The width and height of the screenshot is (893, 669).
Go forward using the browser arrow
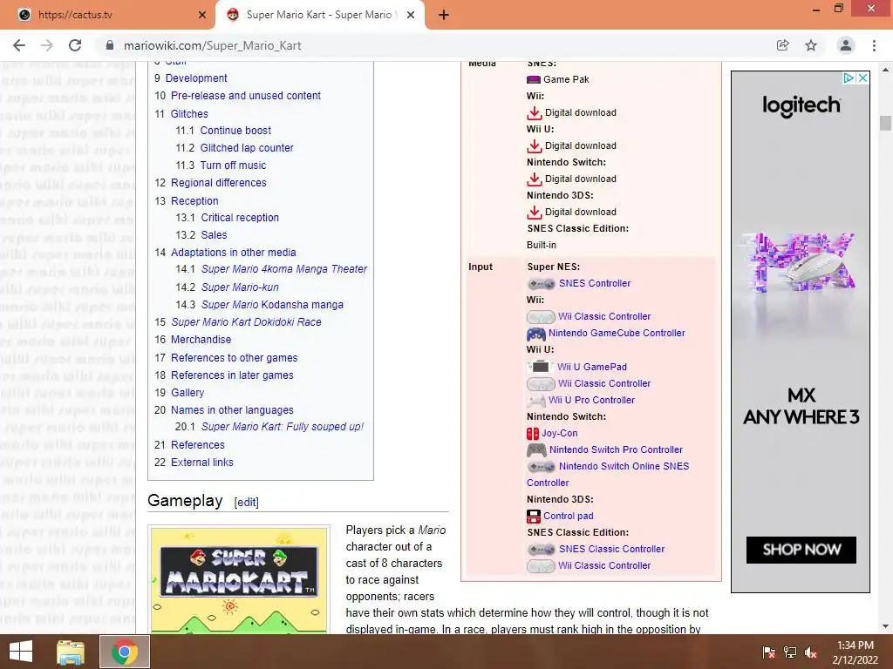click(x=47, y=45)
